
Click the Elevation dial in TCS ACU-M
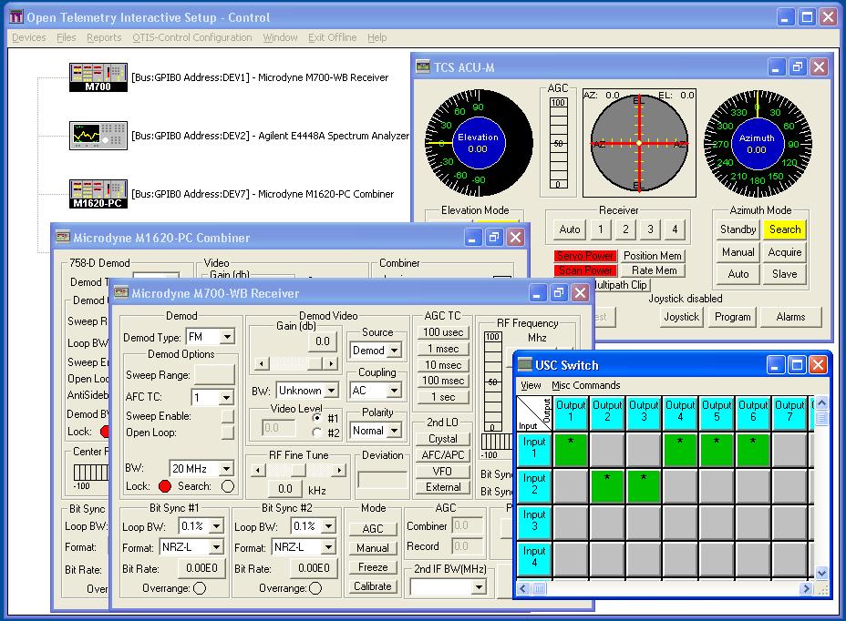point(479,143)
